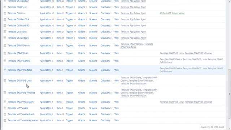Tick the Template SNMP OS Windows checkbox
The height and width of the screenshot is (130, 231).
5,93
